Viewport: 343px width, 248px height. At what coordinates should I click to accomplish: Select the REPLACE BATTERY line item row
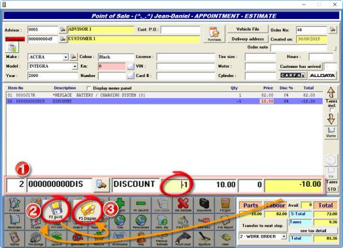164,95
